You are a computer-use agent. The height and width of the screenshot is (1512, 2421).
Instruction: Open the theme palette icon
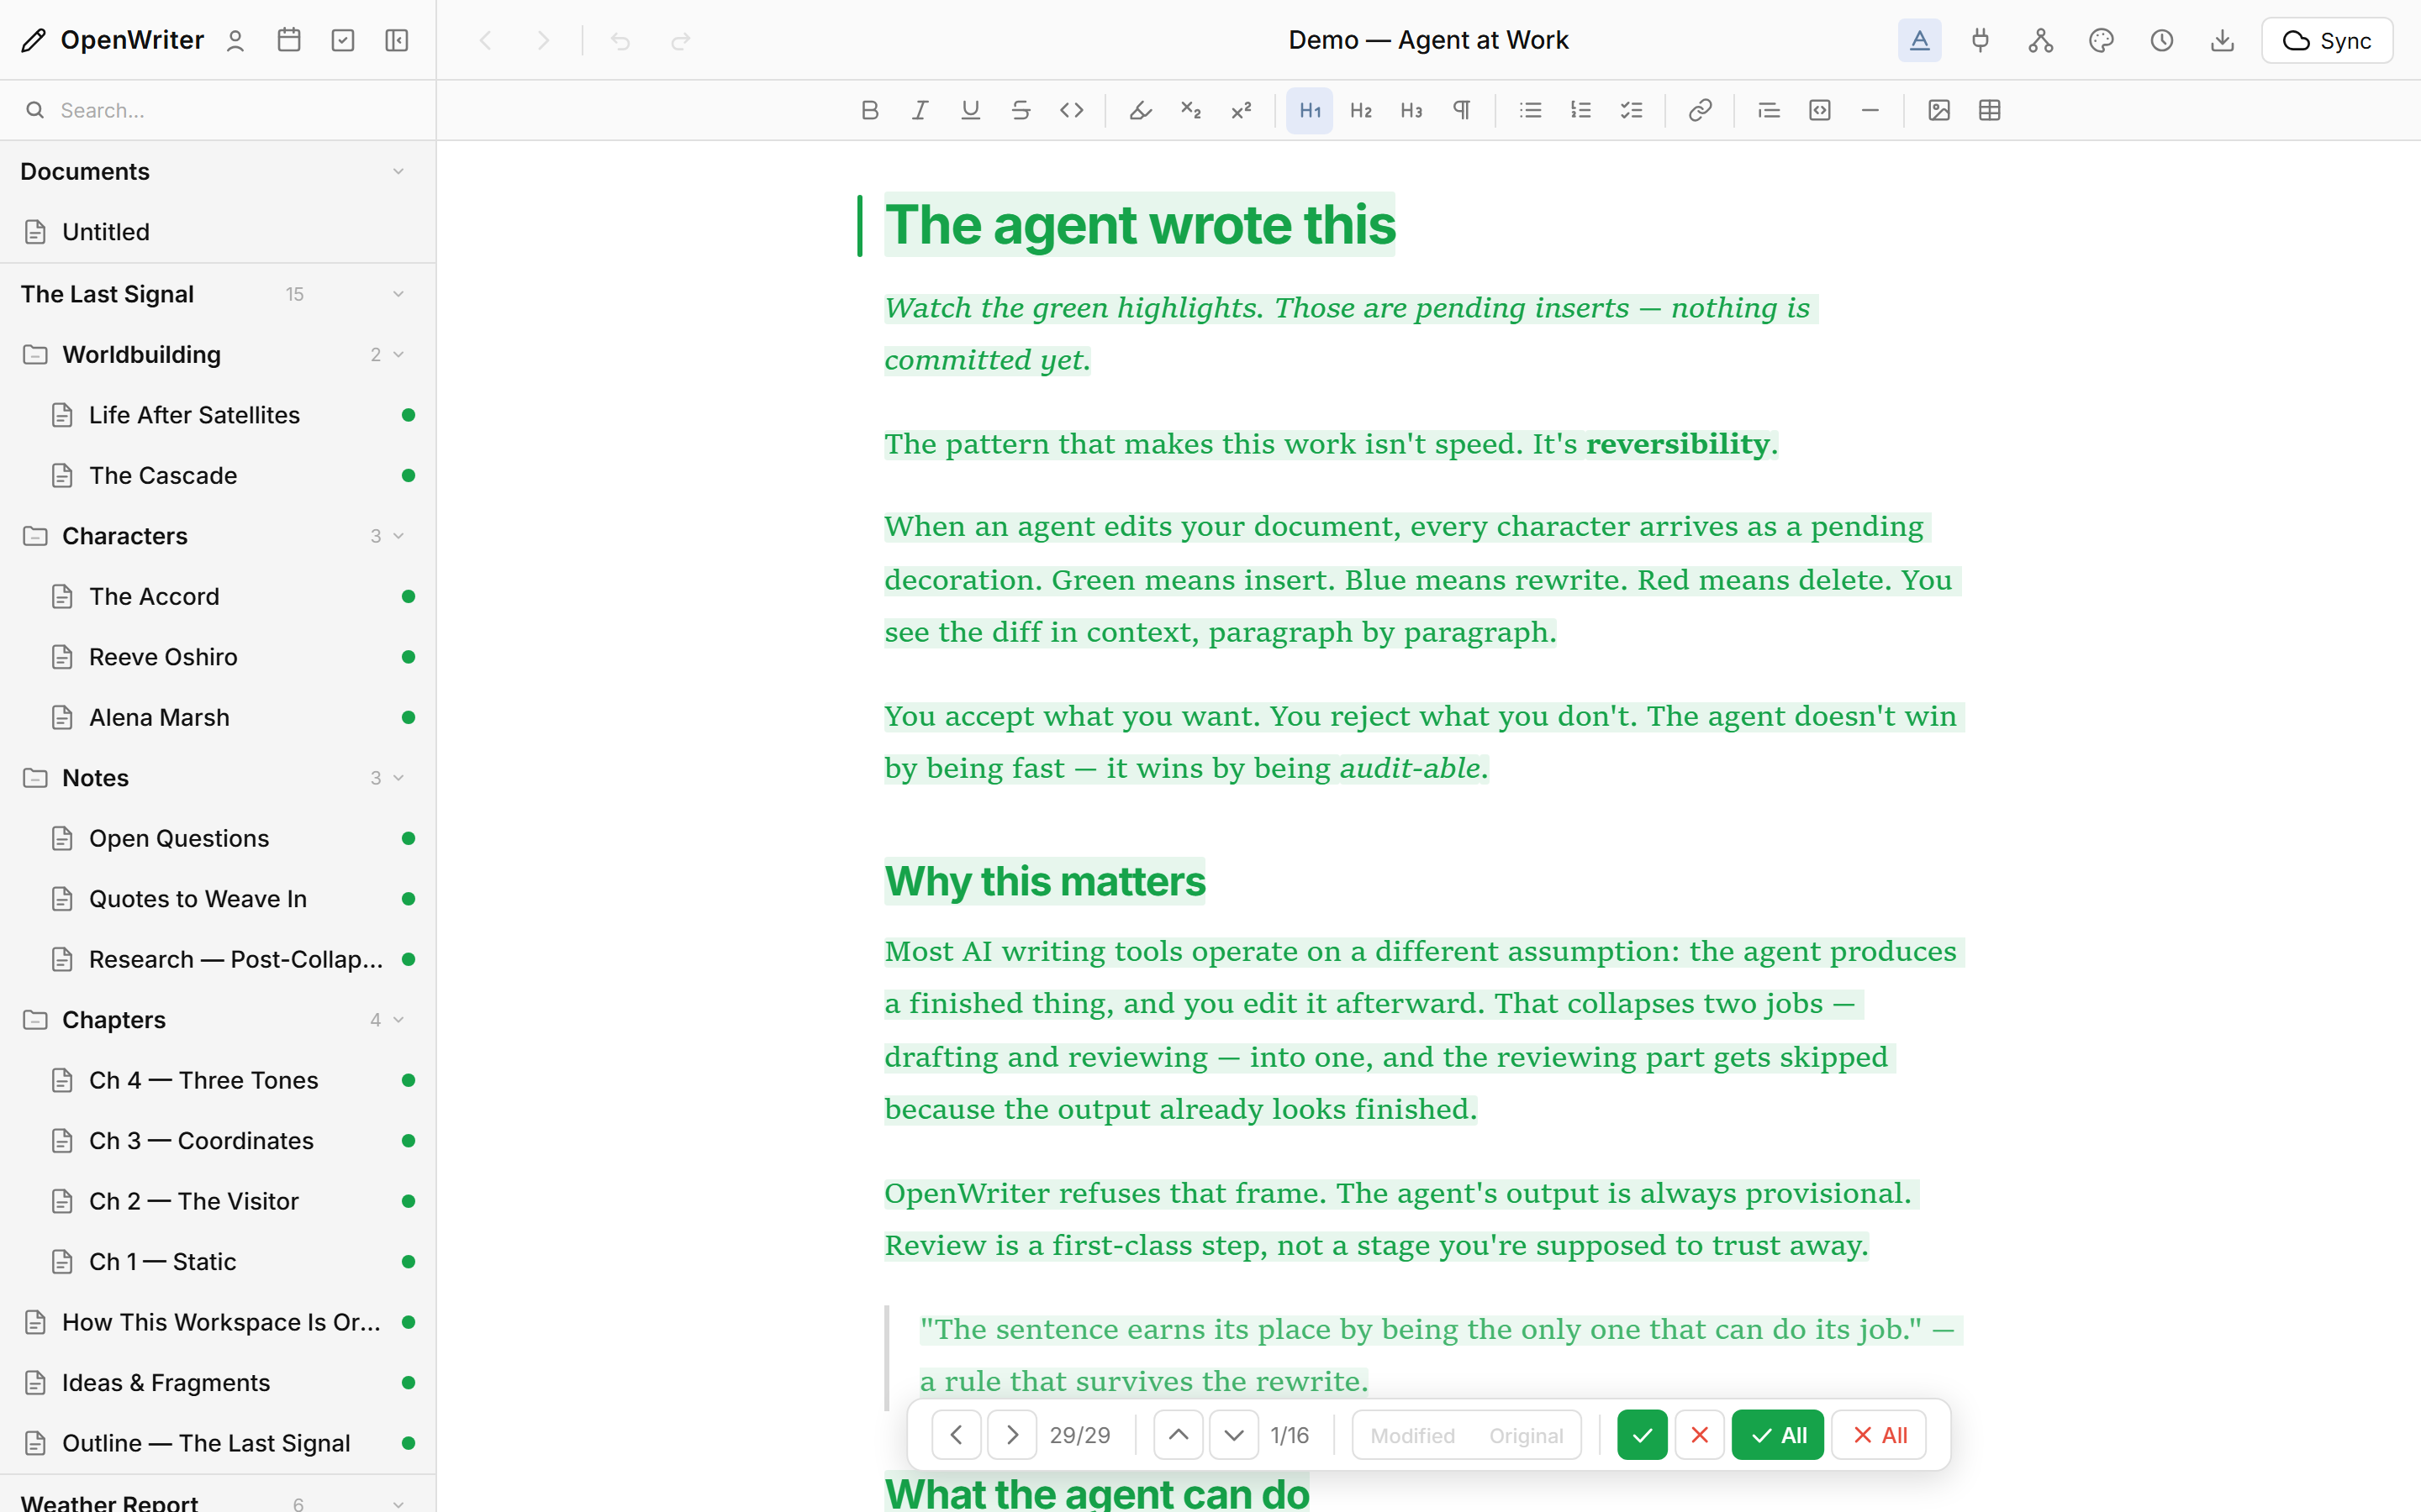coord(2100,40)
